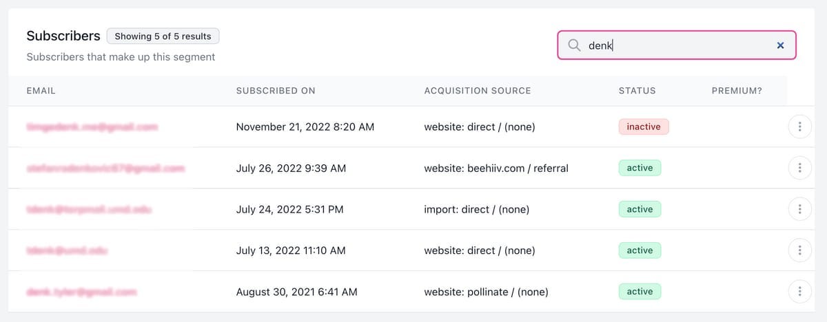The image size is (827, 322).
Task: Open options menu for July 24, 2022 subscriber
Action: click(799, 209)
